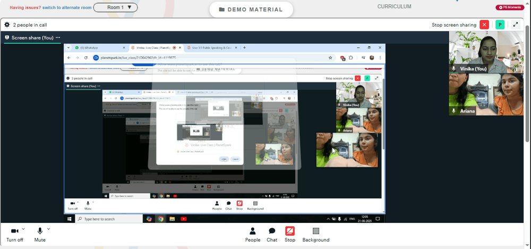Click the green P participant badge
Viewport: 531px width, 249px height.
[x=500, y=25]
